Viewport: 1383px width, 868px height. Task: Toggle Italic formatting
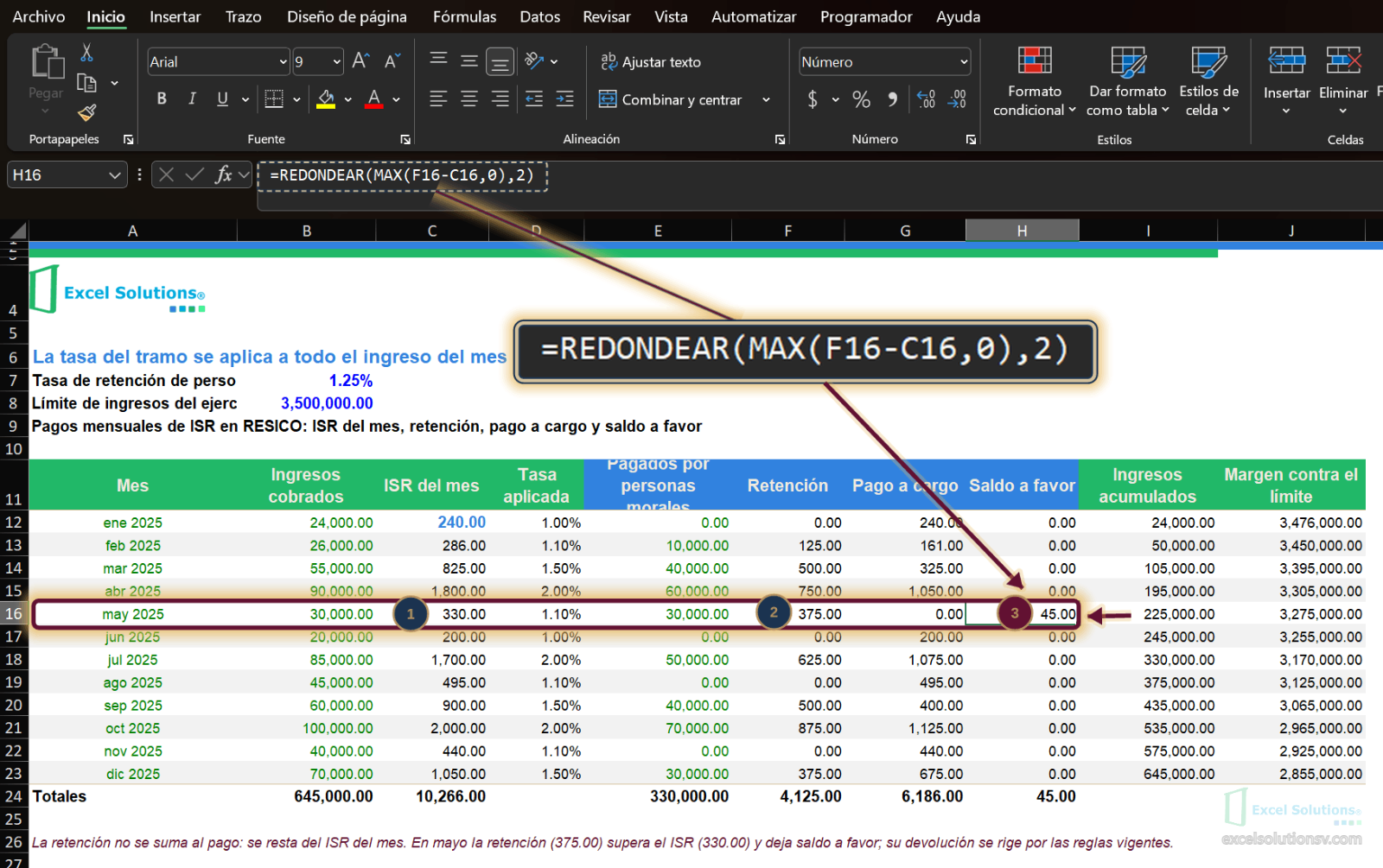192,98
